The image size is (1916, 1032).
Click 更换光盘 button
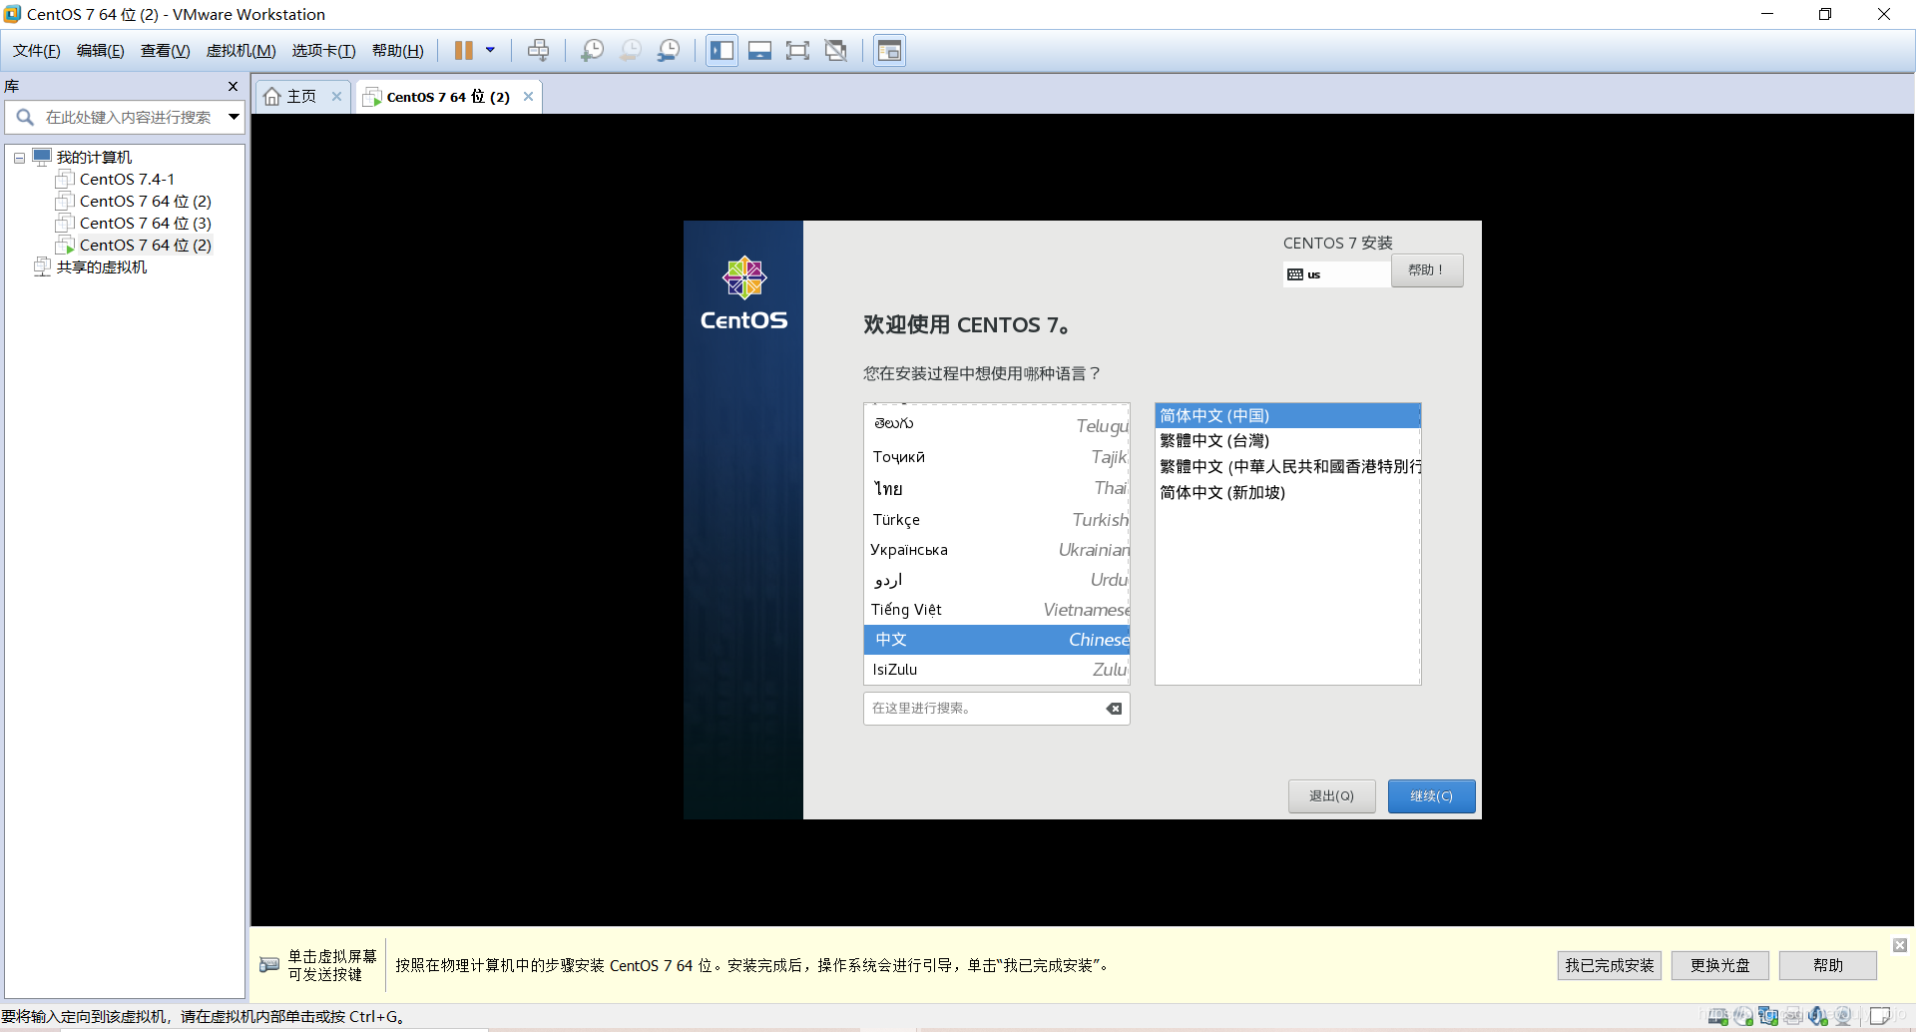[x=1720, y=965]
